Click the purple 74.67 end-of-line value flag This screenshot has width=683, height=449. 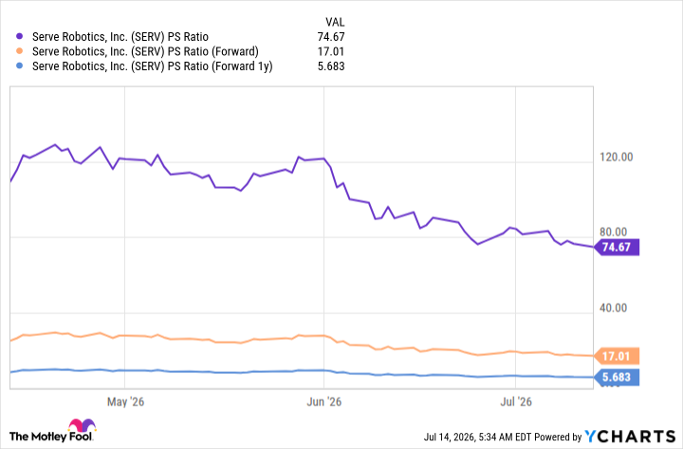pos(617,247)
